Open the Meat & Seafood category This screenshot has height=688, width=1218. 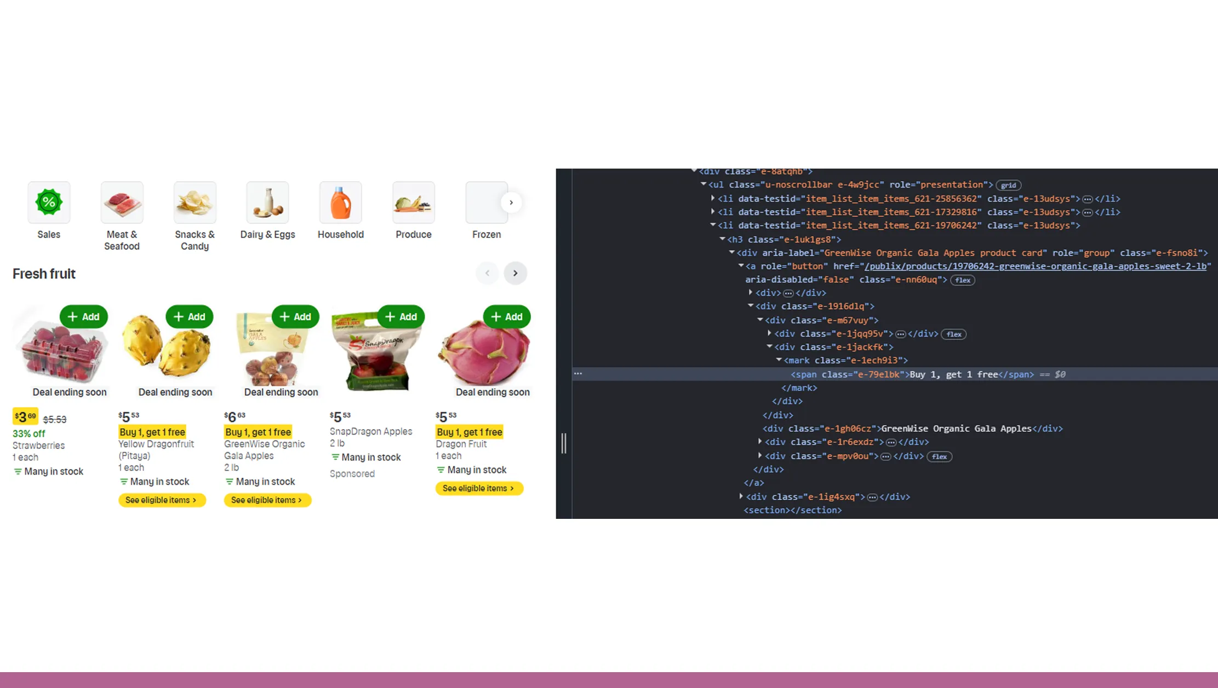[x=122, y=202]
